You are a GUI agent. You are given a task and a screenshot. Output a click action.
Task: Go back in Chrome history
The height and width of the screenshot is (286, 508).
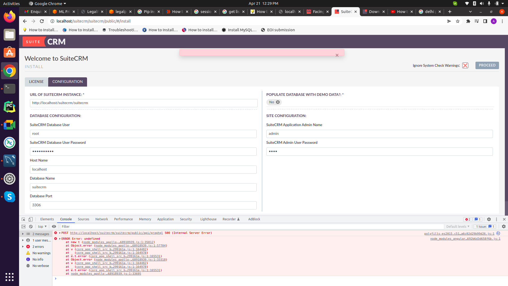click(x=25, y=21)
